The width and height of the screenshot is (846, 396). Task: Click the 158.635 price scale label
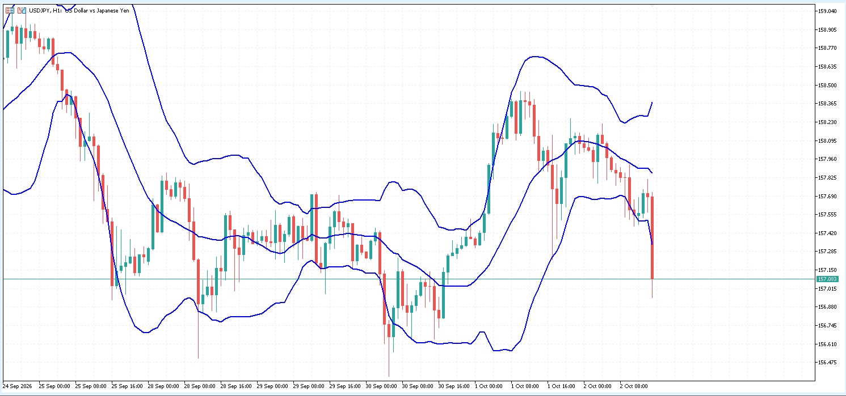tap(826, 67)
